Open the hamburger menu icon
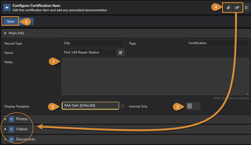 point(246,7)
